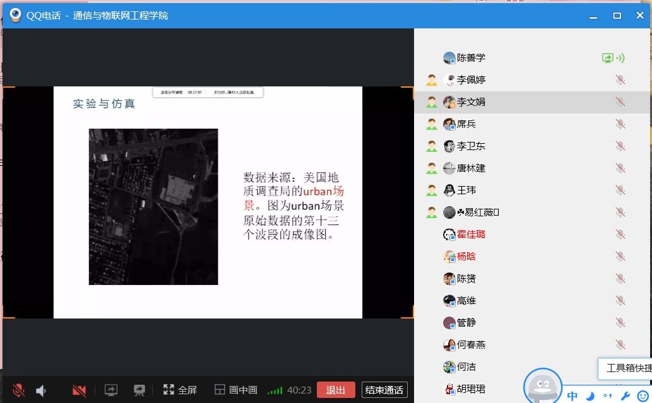652x403 pixels.
Task: Click the 中 input method indicator
Action: coord(572,396)
